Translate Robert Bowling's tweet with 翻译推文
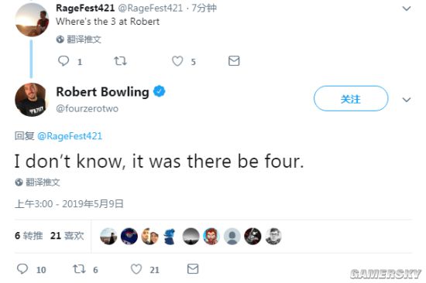Image resolution: width=426 pixels, height=283 pixels. 37,182
